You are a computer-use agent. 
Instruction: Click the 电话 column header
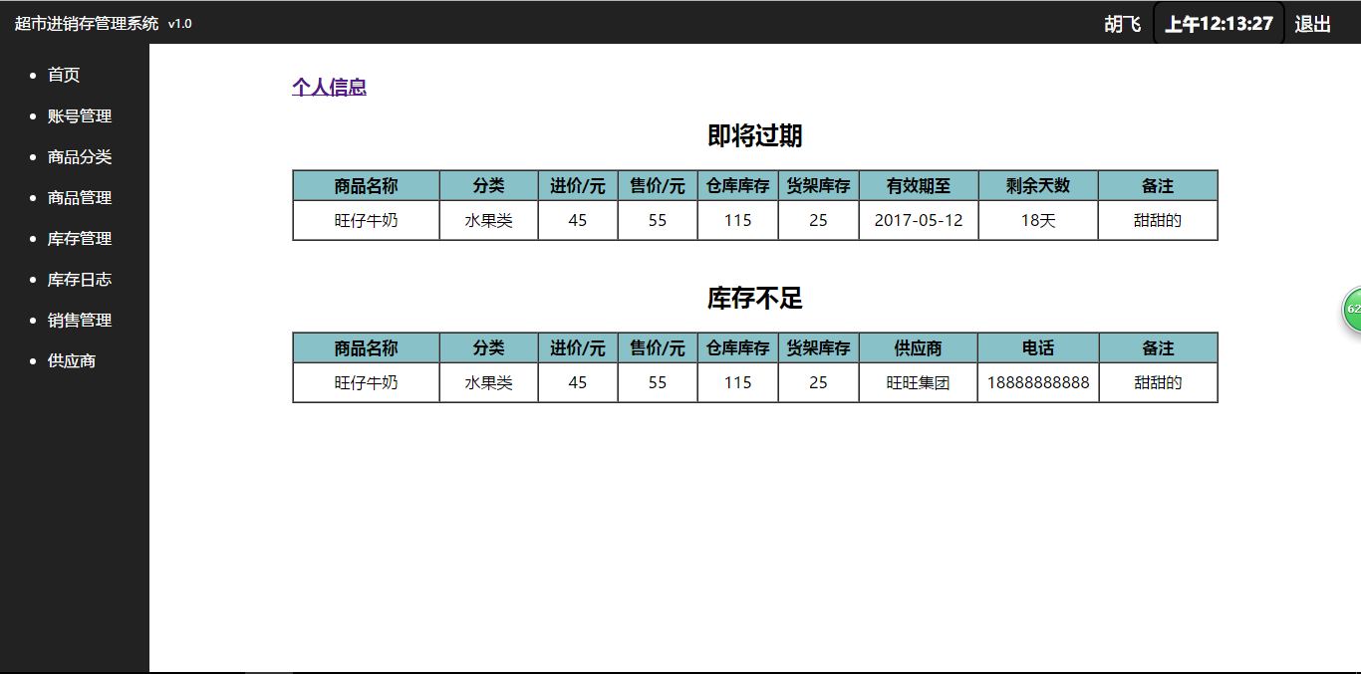click(1038, 347)
